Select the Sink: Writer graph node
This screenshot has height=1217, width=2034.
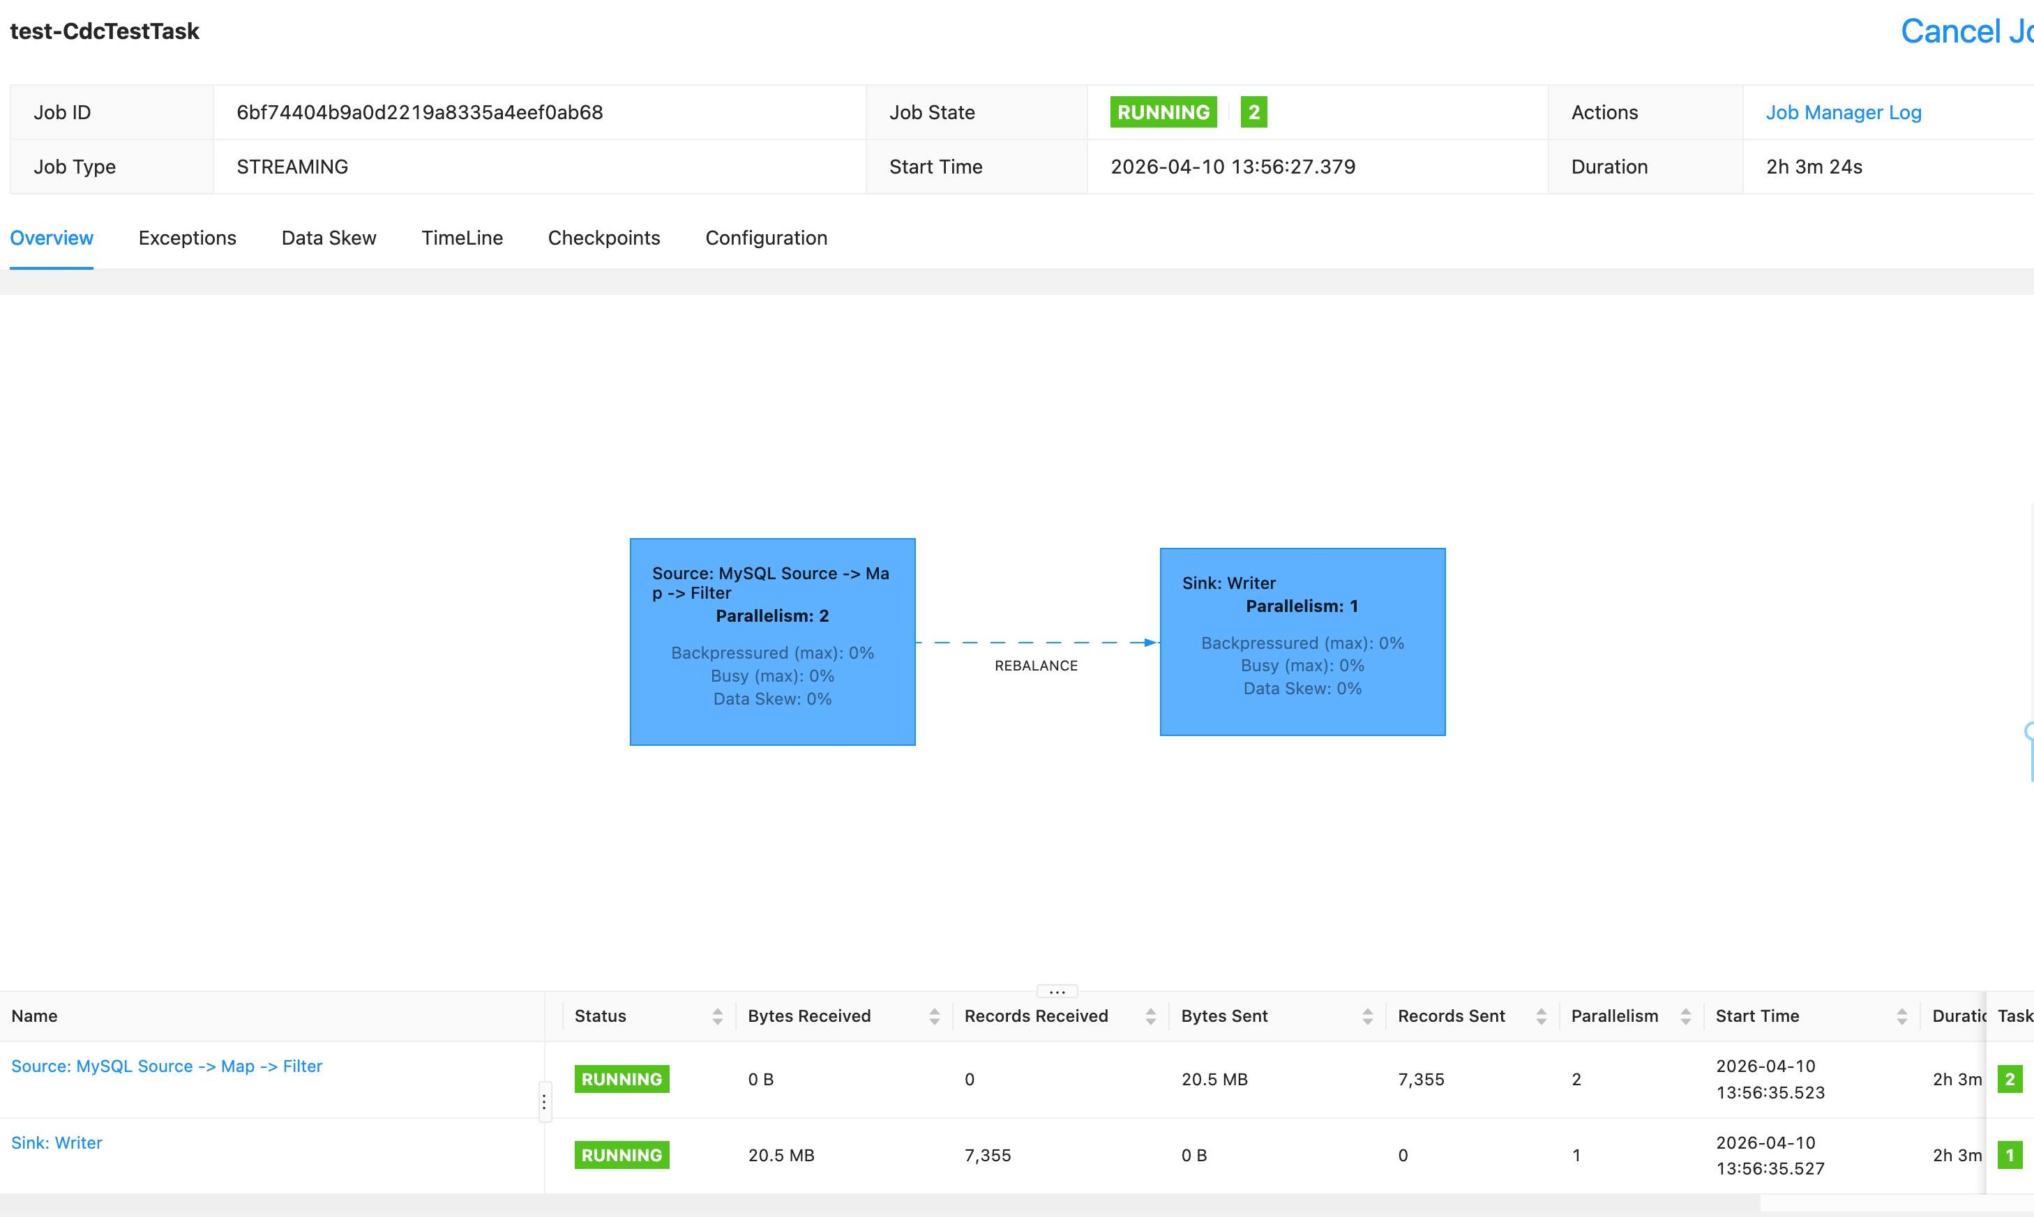1302,641
